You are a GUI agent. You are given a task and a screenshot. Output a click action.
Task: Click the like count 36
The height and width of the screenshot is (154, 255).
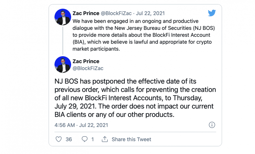[x=69, y=139]
